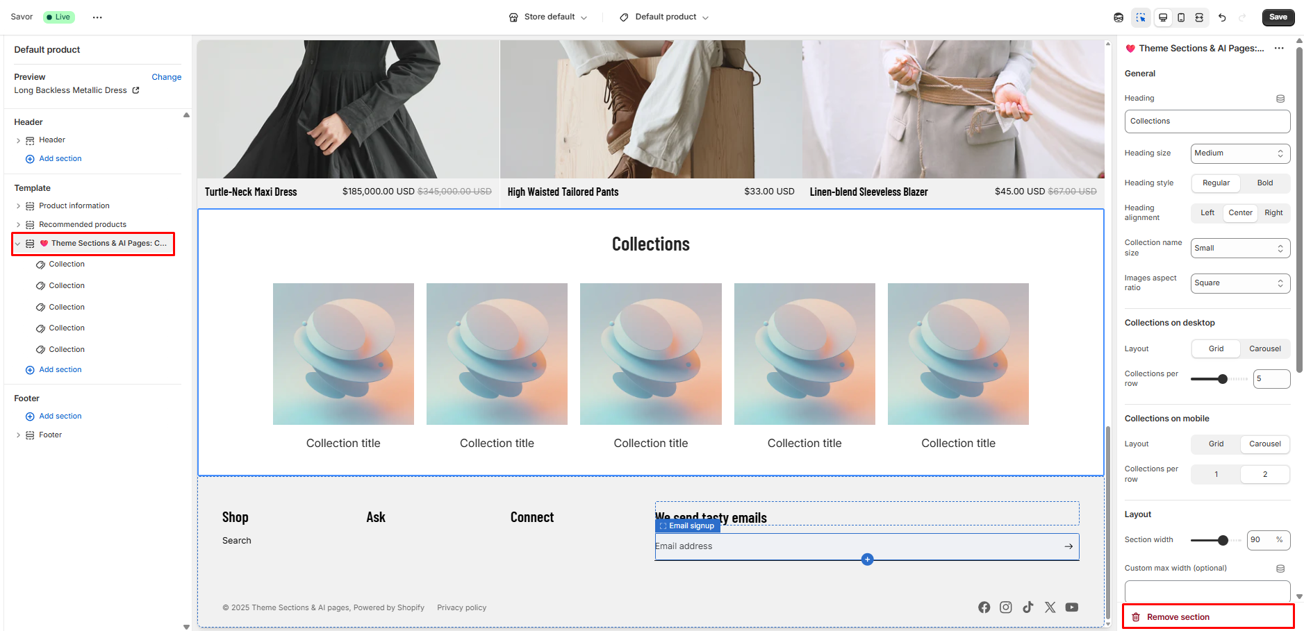Expand Recommended products section
Image resolution: width=1304 pixels, height=631 pixels.
(18, 225)
